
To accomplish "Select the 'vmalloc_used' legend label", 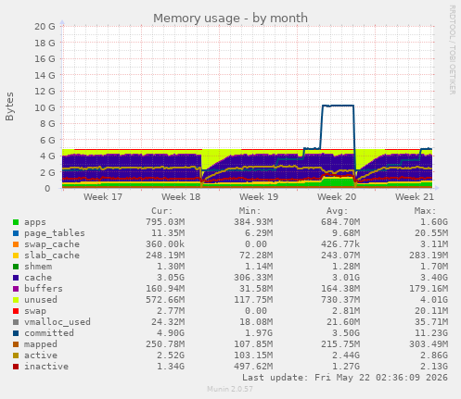I will [x=58, y=322].
